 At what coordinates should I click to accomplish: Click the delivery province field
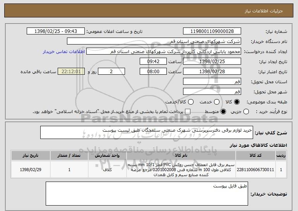[x=212, y=82]
